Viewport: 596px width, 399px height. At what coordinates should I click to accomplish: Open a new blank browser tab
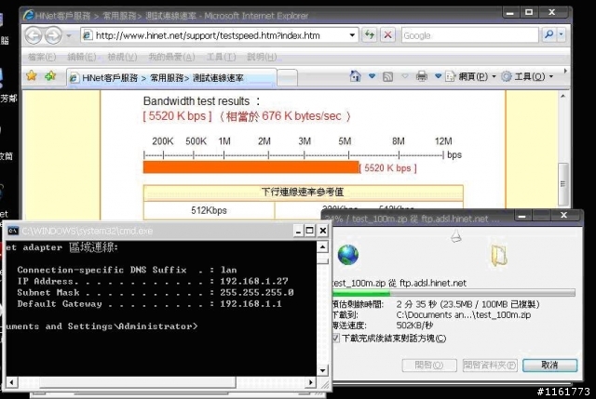click(x=288, y=78)
